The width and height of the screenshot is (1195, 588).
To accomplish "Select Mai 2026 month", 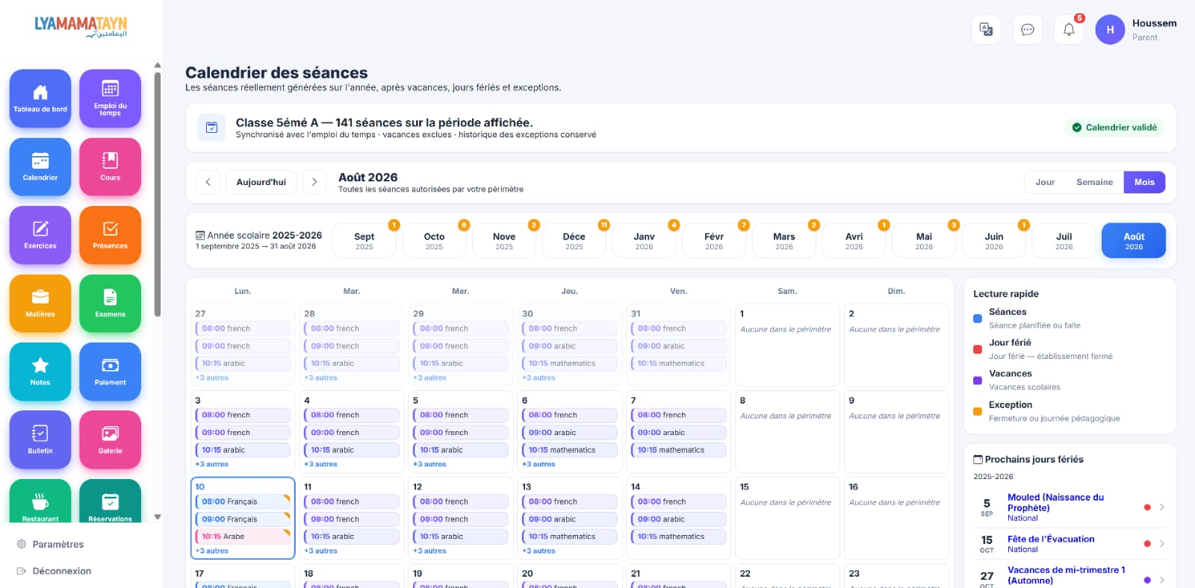I will click(924, 241).
